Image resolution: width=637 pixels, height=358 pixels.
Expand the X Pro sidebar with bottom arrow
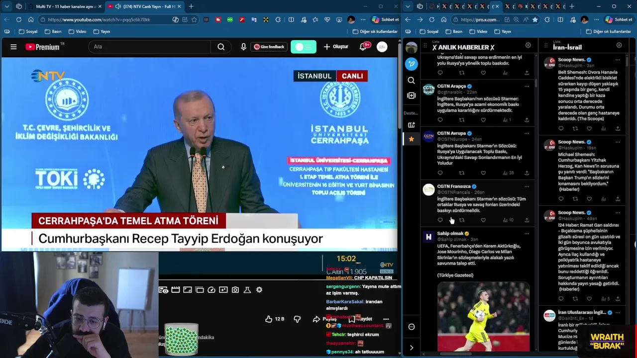[411, 348]
